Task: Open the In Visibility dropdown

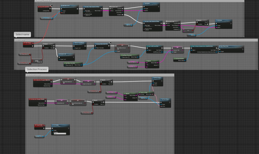Action: pos(60,134)
